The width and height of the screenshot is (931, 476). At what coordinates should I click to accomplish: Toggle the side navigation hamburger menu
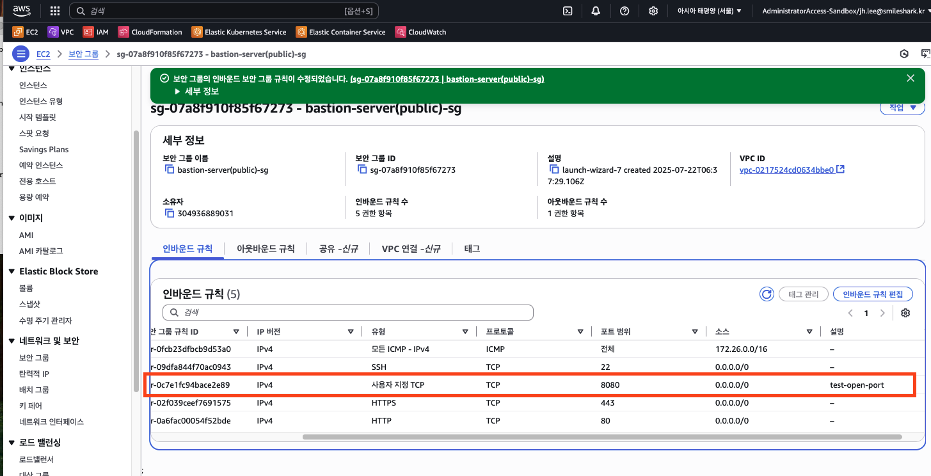point(21,54)
